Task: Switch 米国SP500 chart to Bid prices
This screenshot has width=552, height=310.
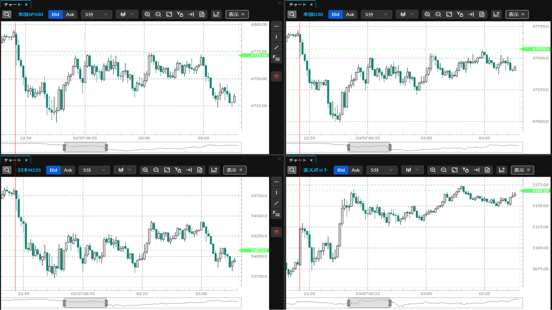Action: pos(55,14)
